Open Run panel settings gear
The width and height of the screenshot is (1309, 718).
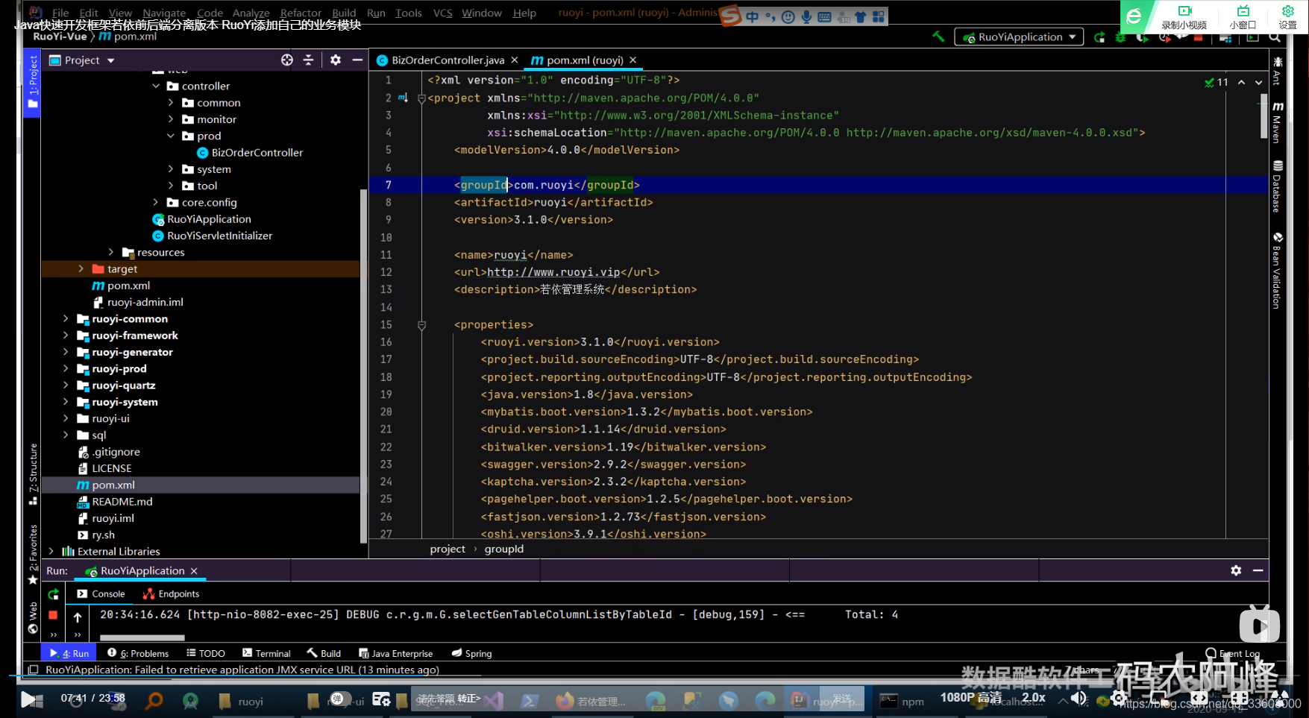tap(1236, 570)
